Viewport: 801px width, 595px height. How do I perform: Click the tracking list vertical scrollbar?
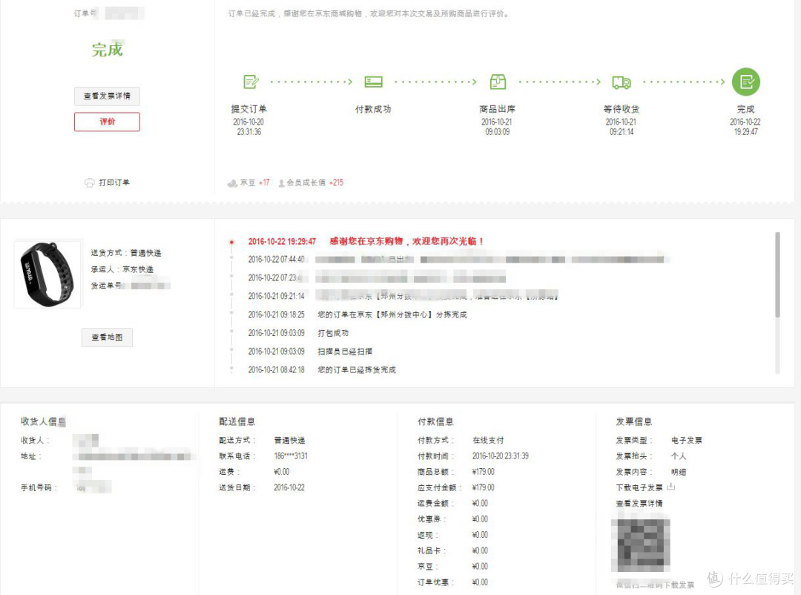click(x=777, y=275)
